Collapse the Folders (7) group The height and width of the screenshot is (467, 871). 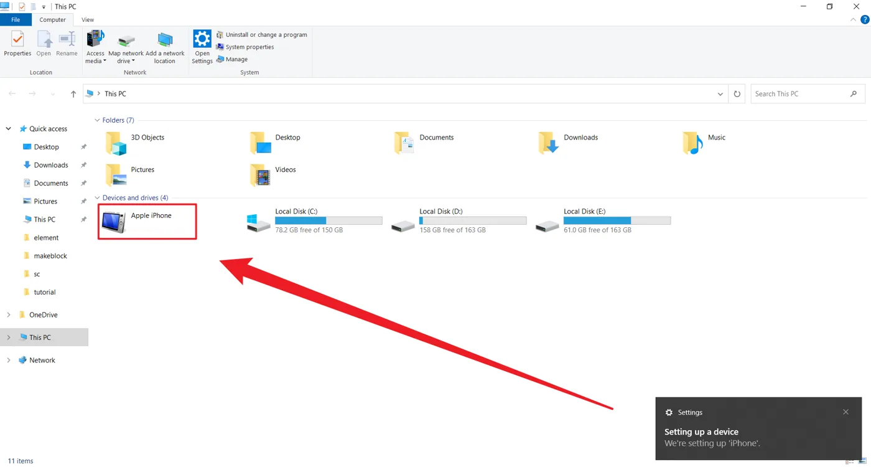97,120
